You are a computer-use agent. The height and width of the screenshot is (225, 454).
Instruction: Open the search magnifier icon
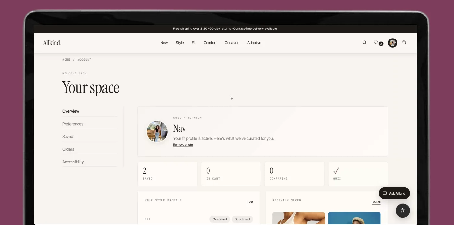(364, 42)
